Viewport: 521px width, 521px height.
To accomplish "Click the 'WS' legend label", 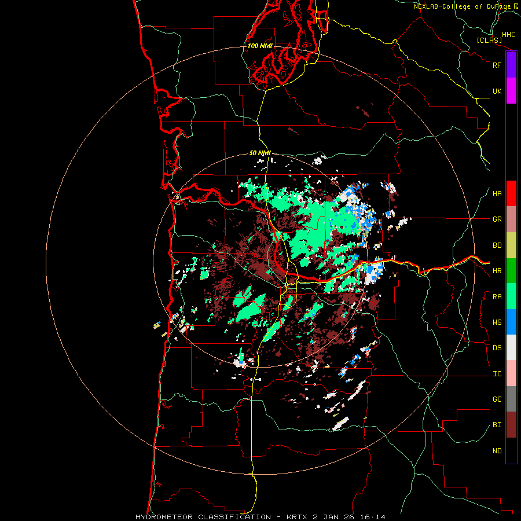I will pos(497,322).
